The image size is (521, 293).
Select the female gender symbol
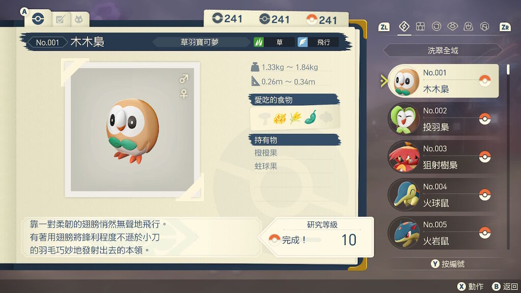(184, 94)
